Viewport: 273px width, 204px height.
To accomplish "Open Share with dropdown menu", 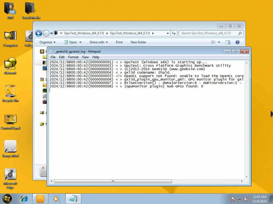I will click(99, 42).
